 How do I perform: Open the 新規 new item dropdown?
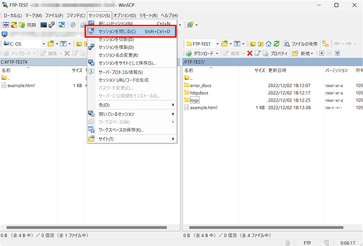303,54
